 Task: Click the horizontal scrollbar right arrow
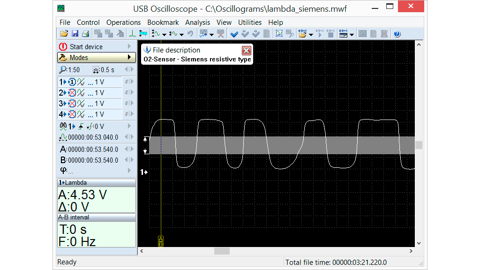[x=411, y=251]
